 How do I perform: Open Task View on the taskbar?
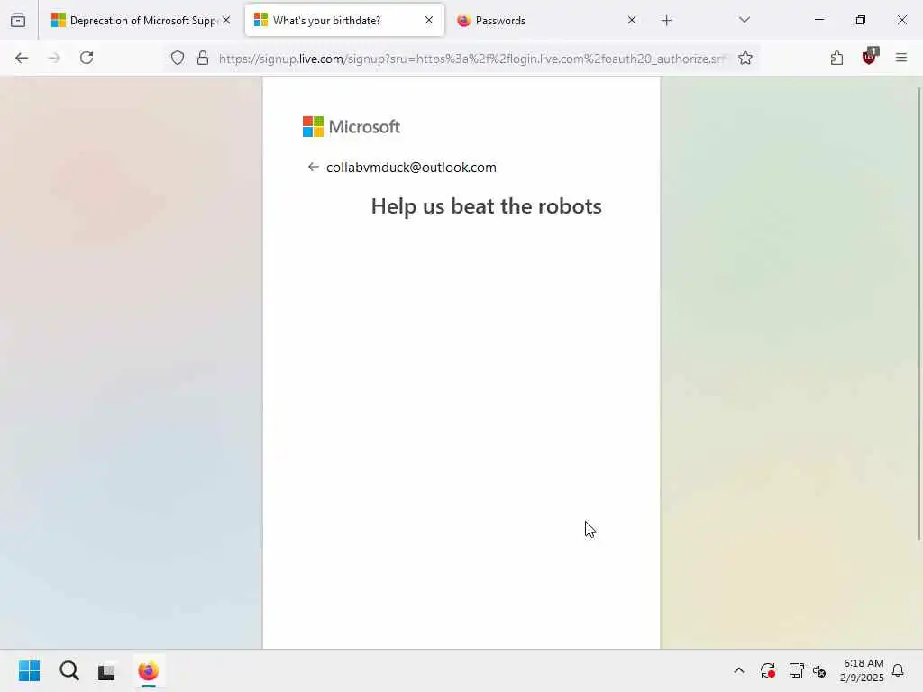pyautogui.click(x=106, y=670)
